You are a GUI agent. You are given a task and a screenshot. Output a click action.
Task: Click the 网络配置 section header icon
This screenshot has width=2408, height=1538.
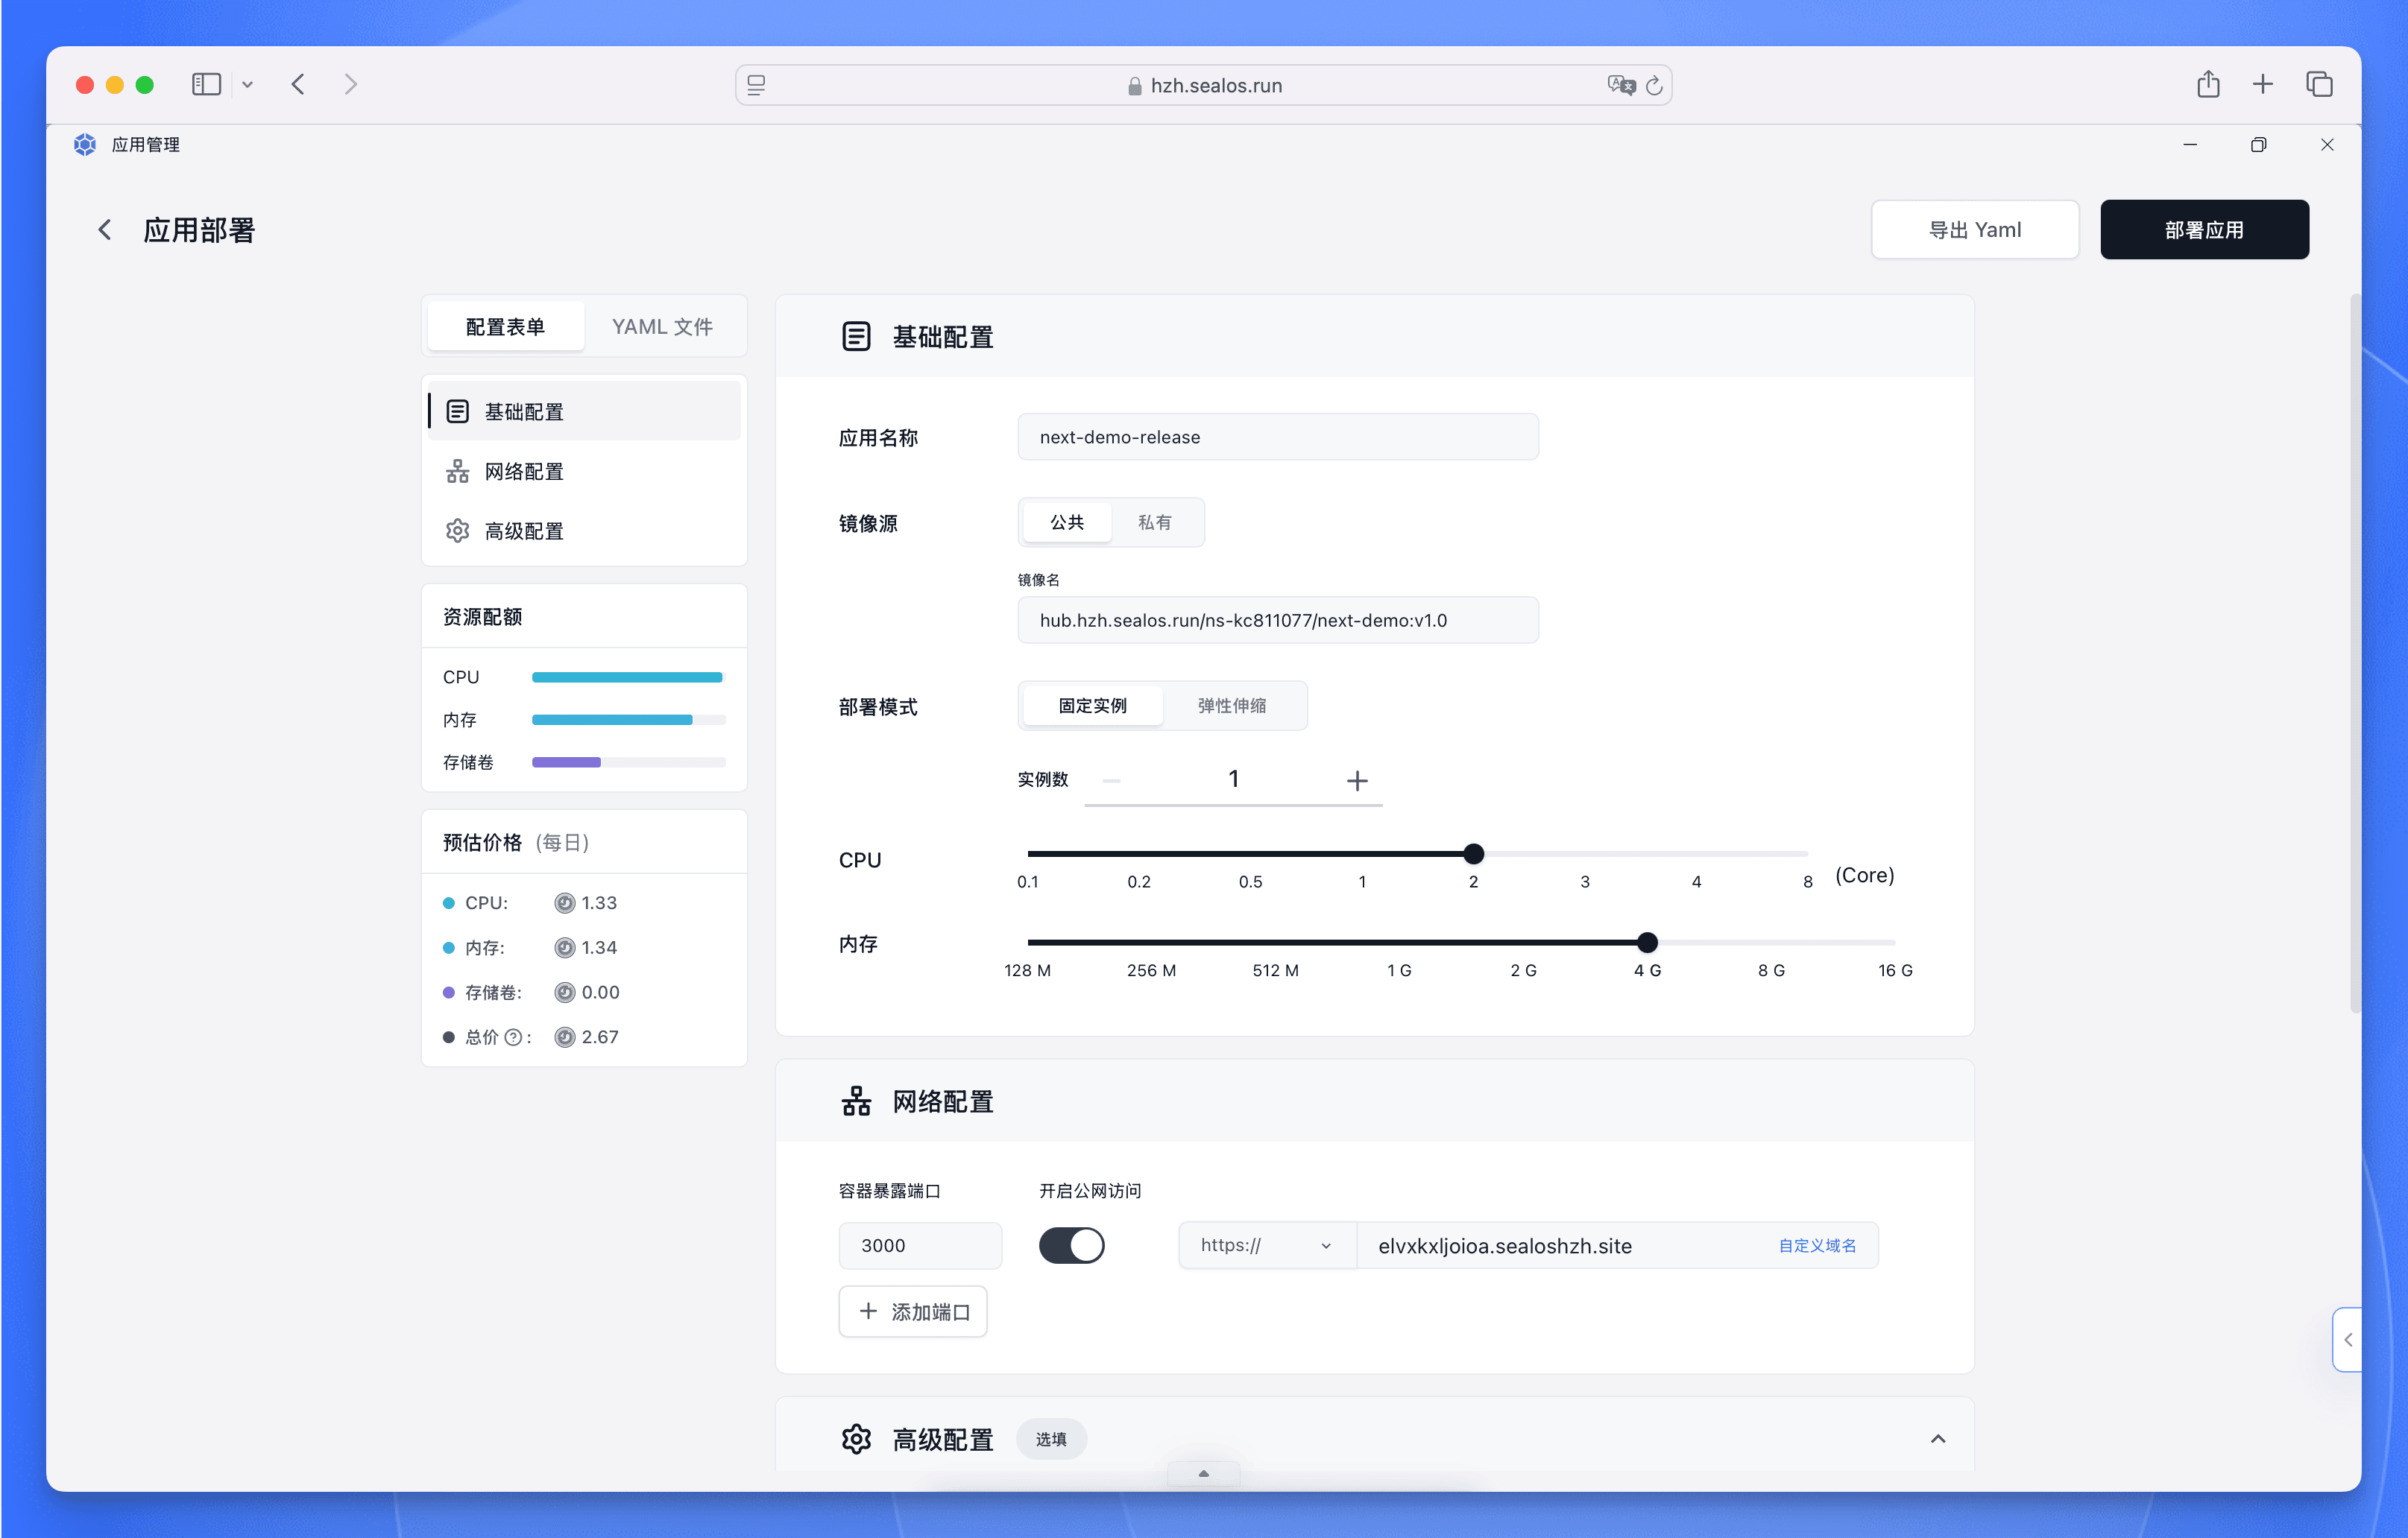click(x=856, y=1101)
